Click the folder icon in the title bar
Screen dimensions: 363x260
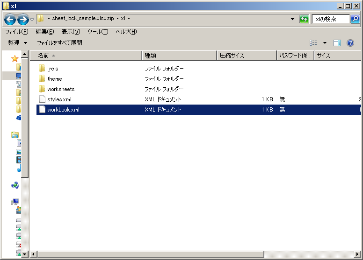(x=6, y=6)
